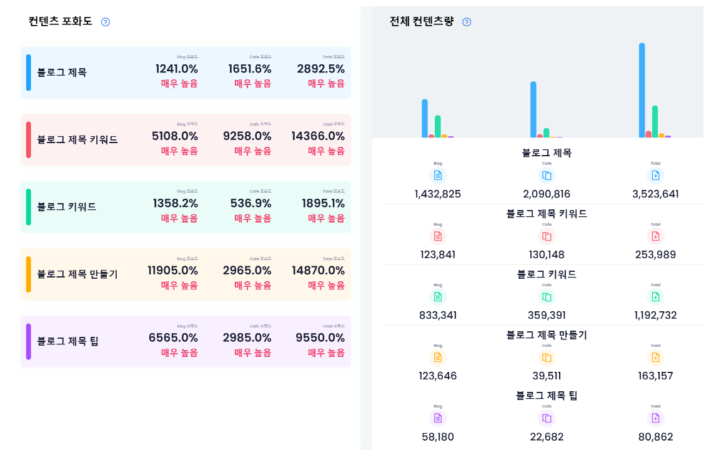Click the Blog icon under 블로그 제목 팁
The height and width of the screenshot is (450, 709).
click(437, 418)
